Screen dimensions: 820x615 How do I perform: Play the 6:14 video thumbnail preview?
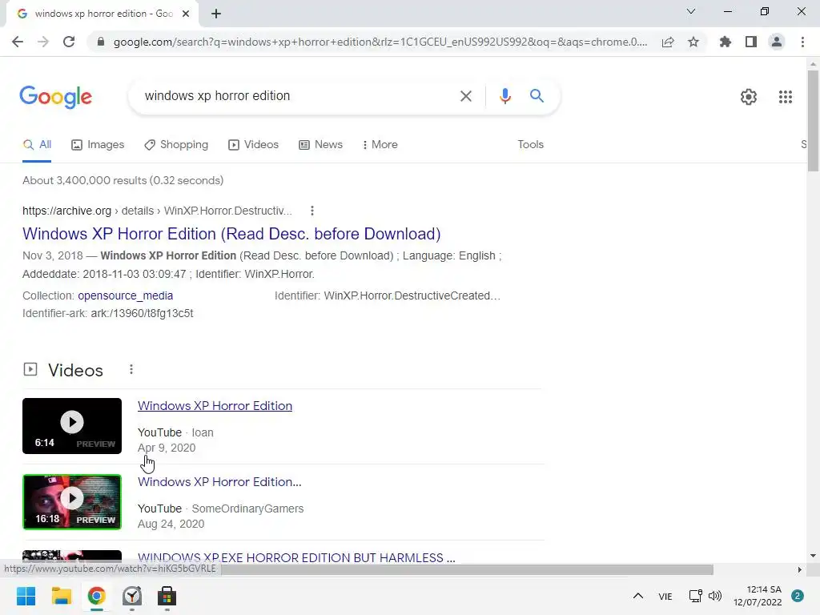click(72, 426)
